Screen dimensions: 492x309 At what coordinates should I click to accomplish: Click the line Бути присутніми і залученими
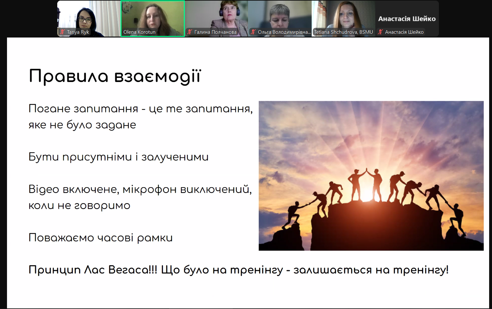pos(118,157)
